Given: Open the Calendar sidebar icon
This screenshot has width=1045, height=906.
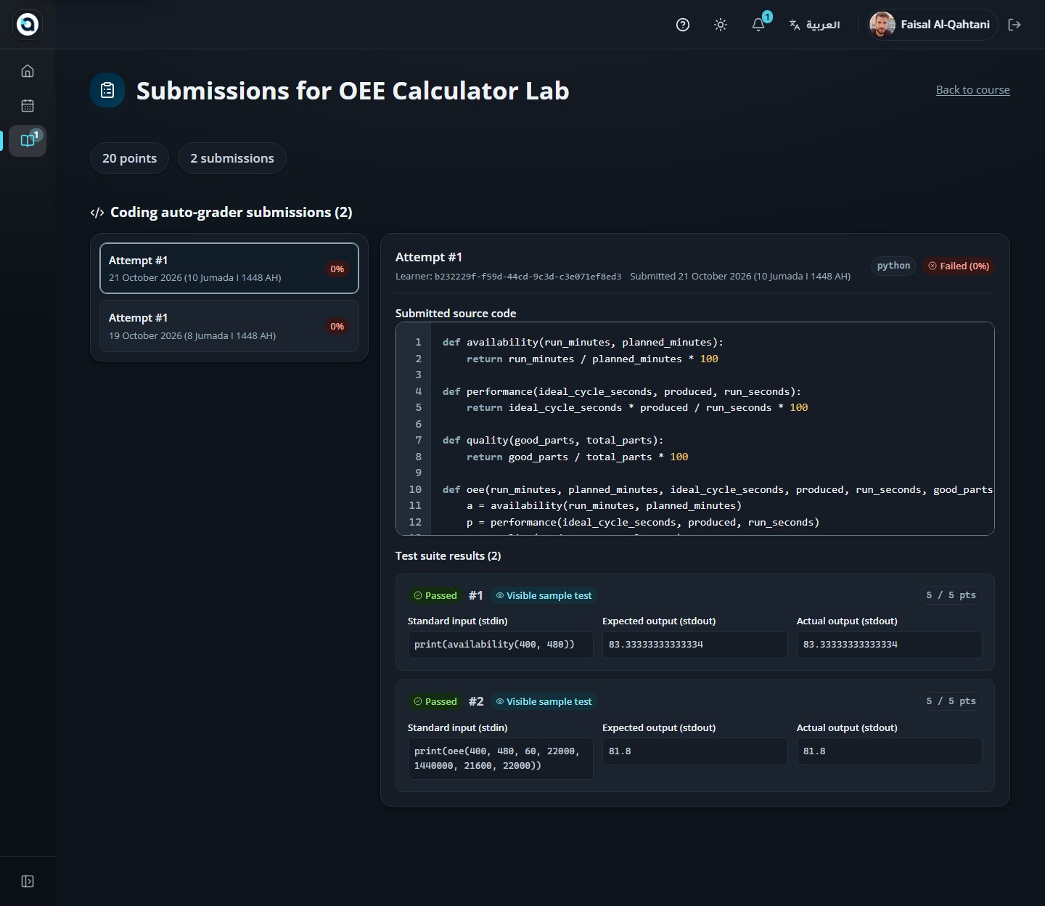Looking at the screenshot, I should click(x=28, y=106).
